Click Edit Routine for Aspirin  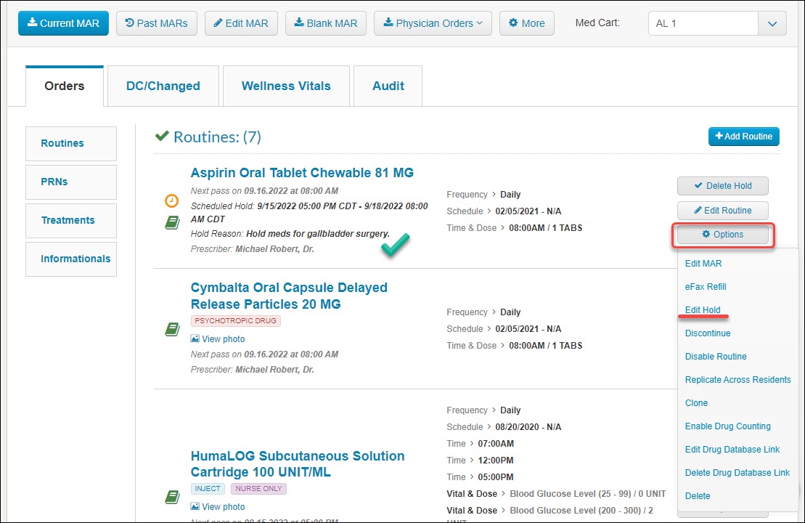click(x=723, y=210)
